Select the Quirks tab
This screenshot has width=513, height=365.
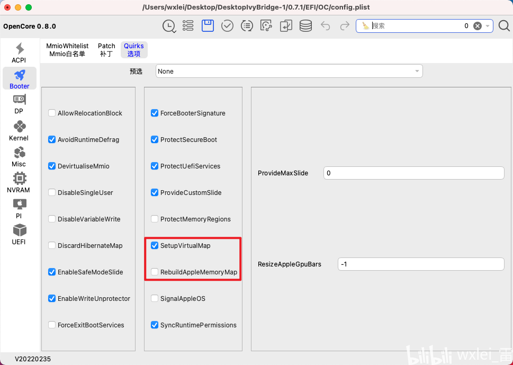134,50
